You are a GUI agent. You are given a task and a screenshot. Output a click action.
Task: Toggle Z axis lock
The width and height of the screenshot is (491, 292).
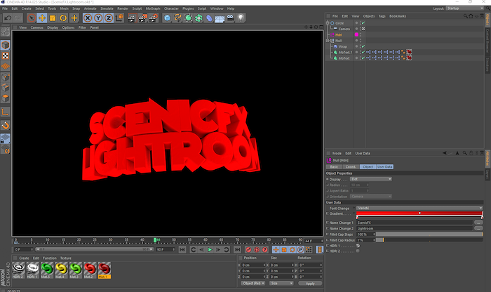coord(109,18)
